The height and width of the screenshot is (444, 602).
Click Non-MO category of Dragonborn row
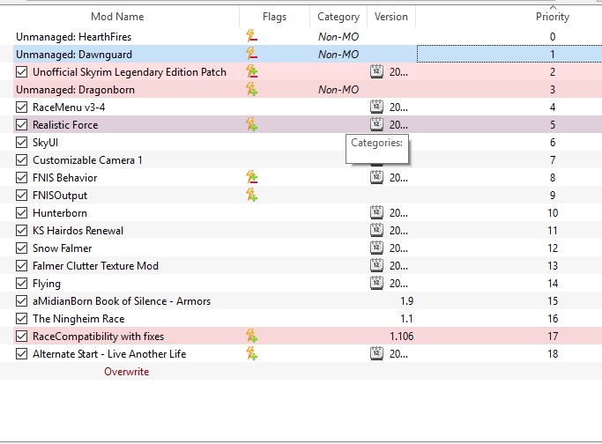pos(338,90)
